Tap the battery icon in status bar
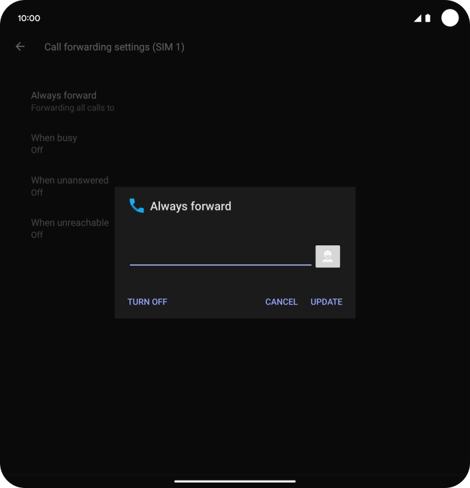 pyautogui.click(x=428, y=18)
